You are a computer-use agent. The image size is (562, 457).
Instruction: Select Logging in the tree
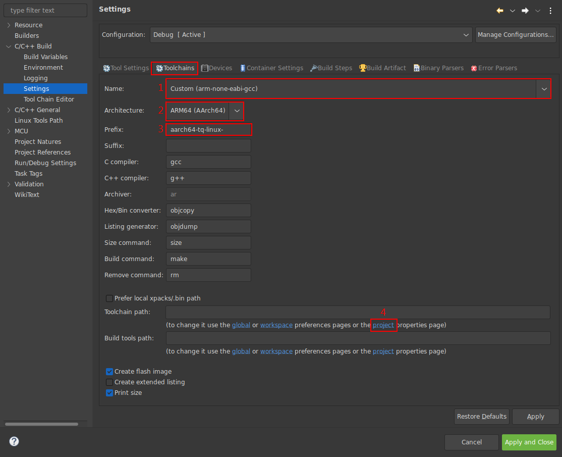(35, 78)
